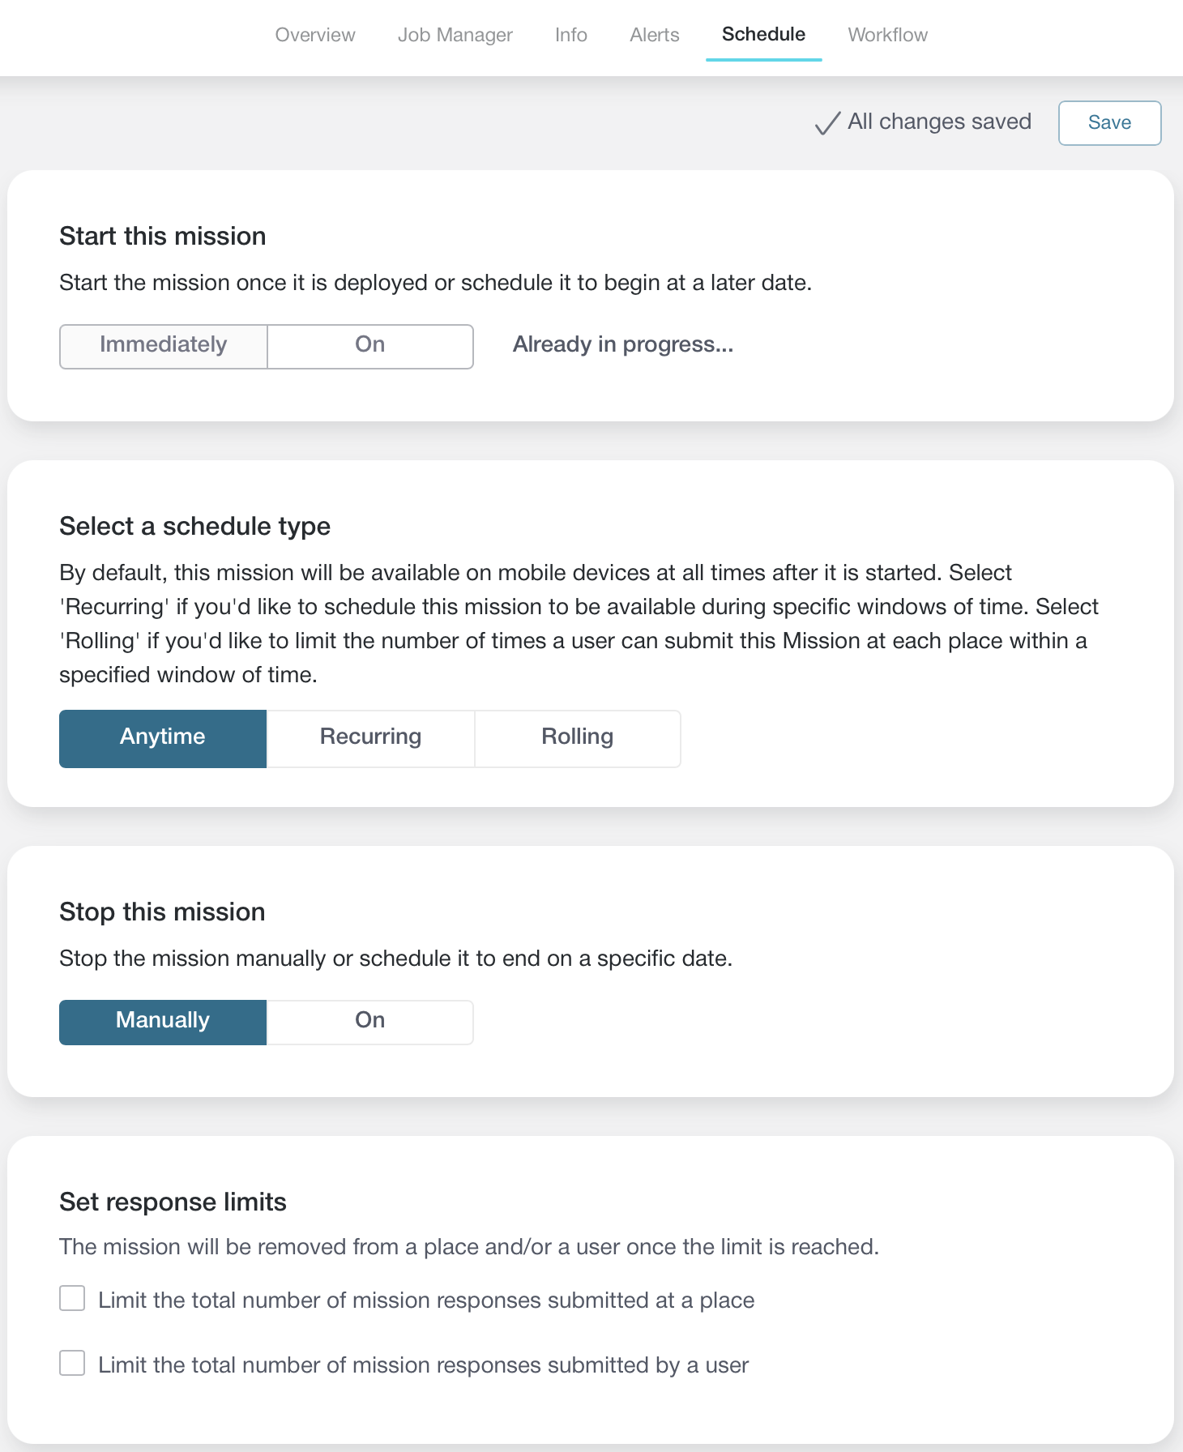
Task: Navigate to the Workflow tab
Action: [888, 35]
